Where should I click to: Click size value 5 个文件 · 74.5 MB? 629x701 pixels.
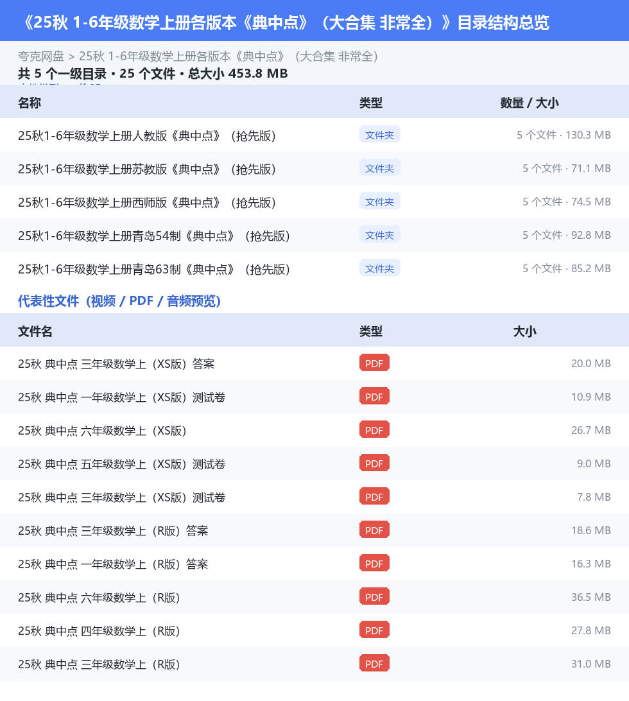click(x=567, y=202)
